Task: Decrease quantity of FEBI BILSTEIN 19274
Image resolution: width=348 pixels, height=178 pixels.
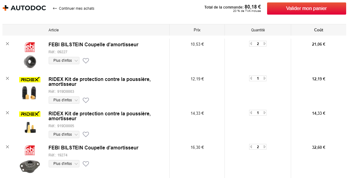Action: (251, 147)
